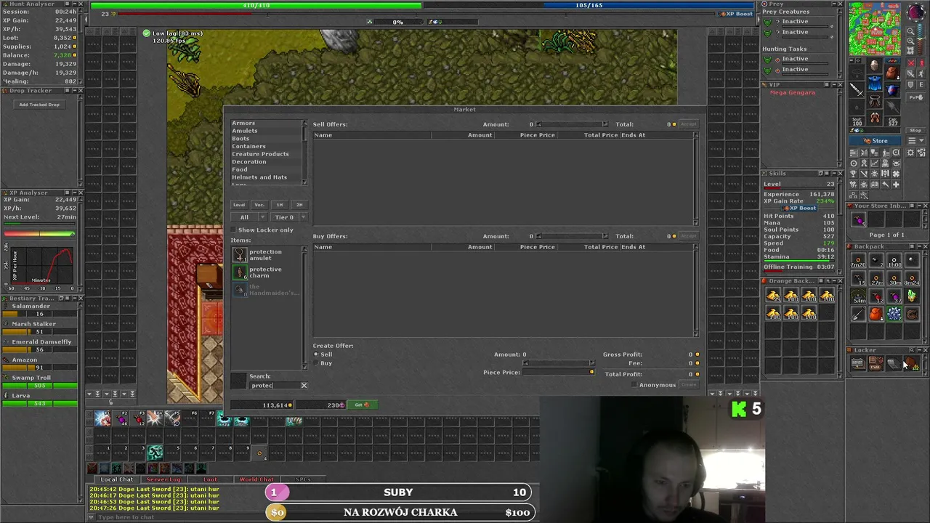The image size is (930, 523).
Task: Toggle the 2H weapon filter
Action: (x=299, y=205)
